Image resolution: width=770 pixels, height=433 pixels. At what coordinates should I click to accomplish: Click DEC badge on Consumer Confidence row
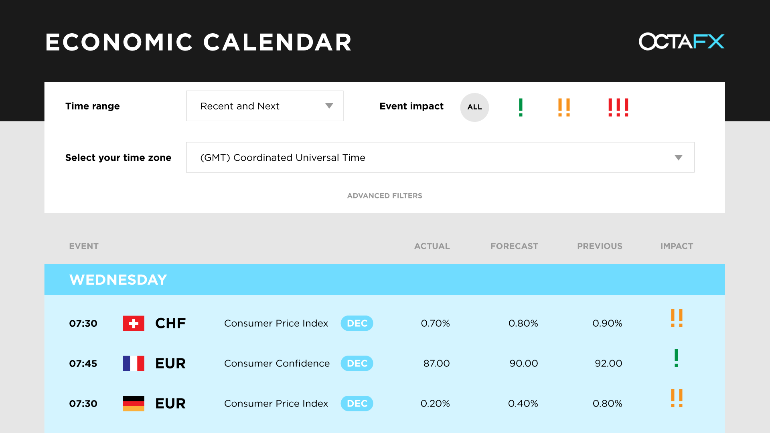click(x=357, y=363)
